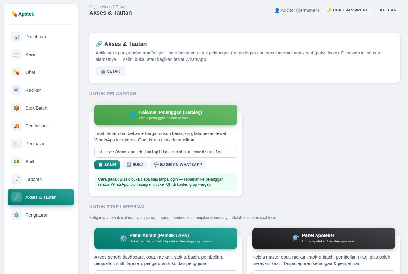408x274 pixels.
Task: Copy catalog link with SALIN button
Action: [107, 165]
